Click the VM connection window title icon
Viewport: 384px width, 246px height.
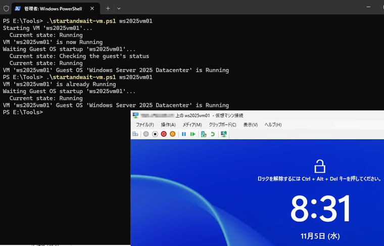click(135, 115)
